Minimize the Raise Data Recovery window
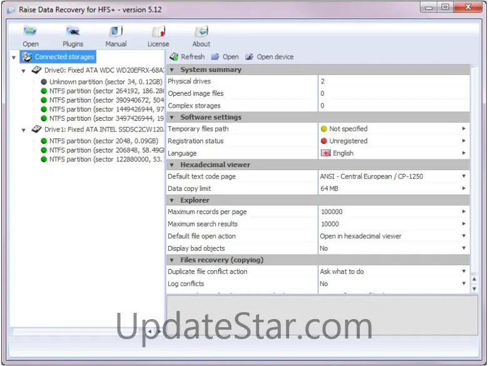 (429, 8)
